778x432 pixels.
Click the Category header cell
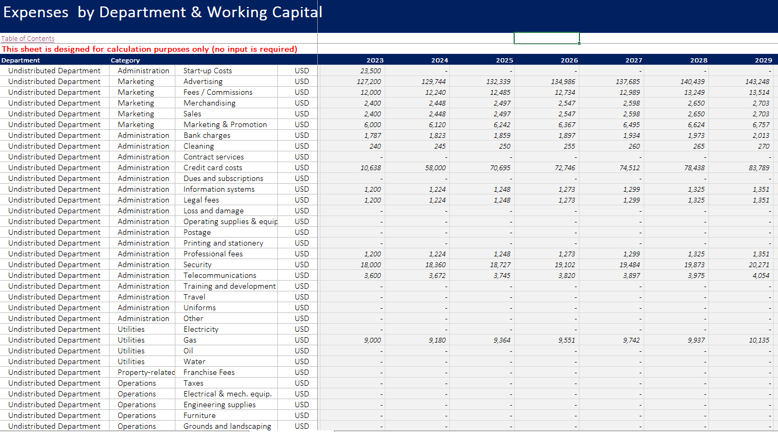[x=125, y=60]
